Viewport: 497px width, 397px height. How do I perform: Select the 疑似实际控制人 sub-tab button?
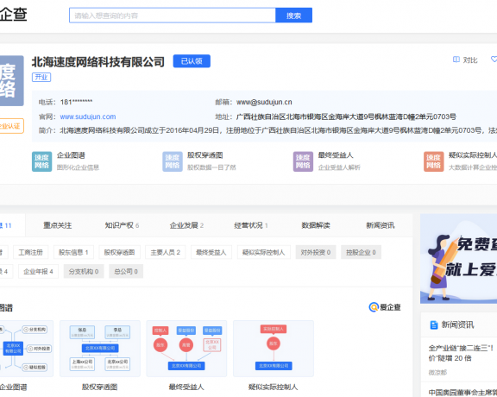[x=264, y=252]
